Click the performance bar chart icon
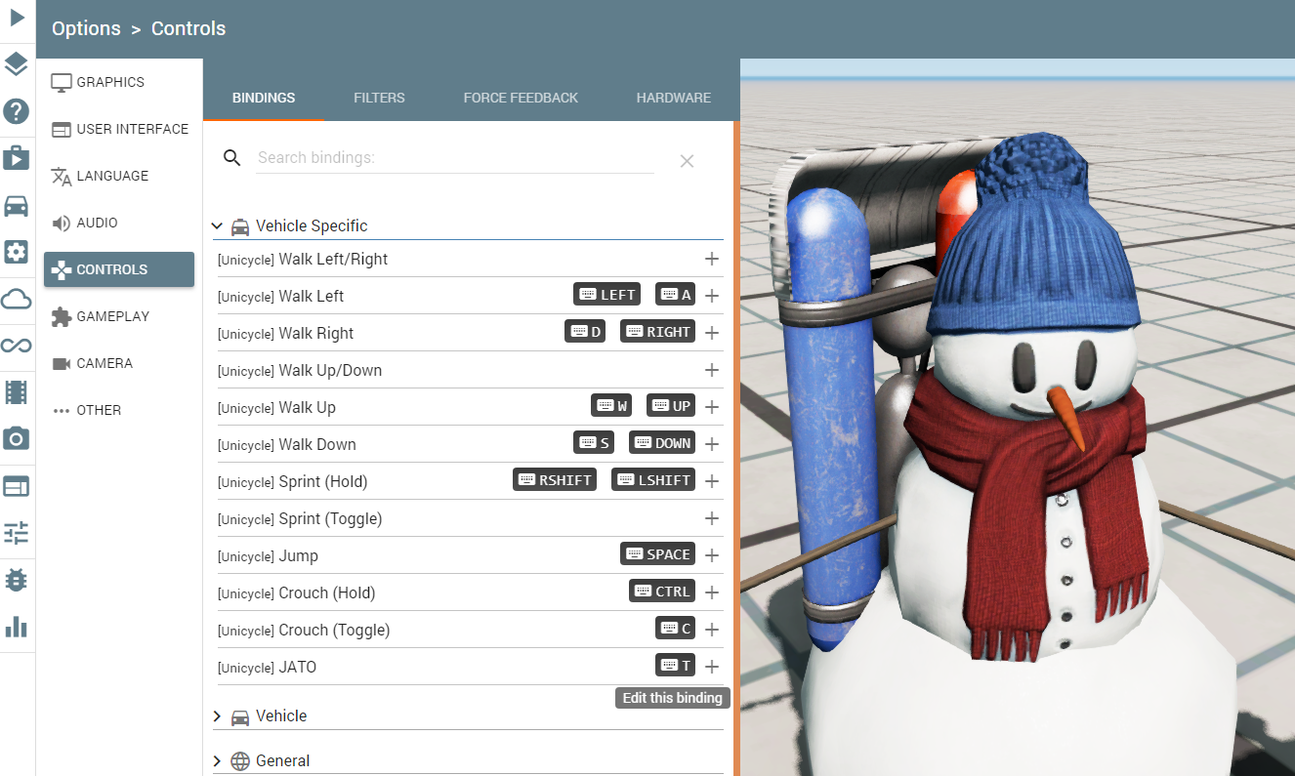Image resolution: width=1295 pixels, height=776 pixels. pos(17,627)
